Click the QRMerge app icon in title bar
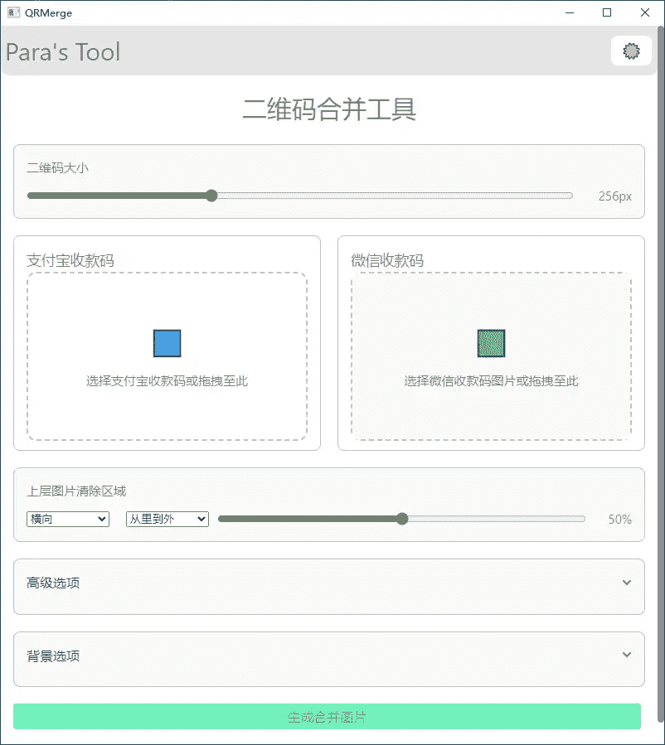The width and height of the screenshot is (665, 745). [14, 12]
